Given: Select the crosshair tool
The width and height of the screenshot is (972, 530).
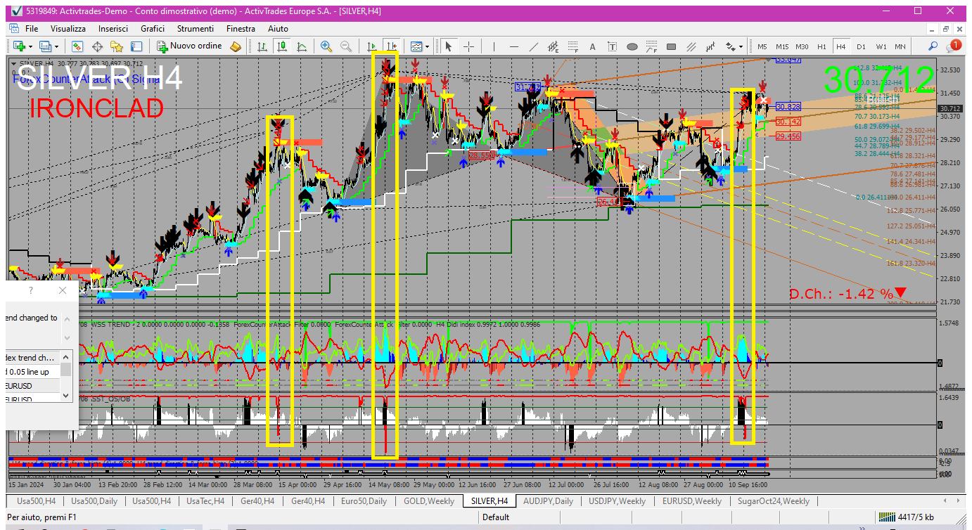Looking at the screenshot, I should click(468, 46).
